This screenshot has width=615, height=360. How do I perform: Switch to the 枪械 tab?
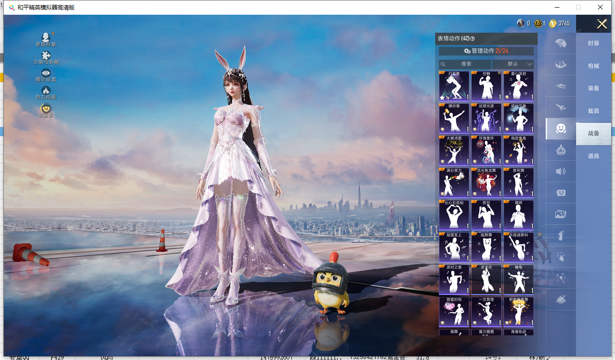point(593,66)
